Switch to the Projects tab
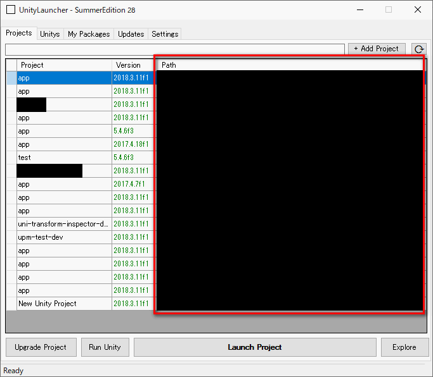The height and width of the screenshot is (377, 433). click(19, 33)
